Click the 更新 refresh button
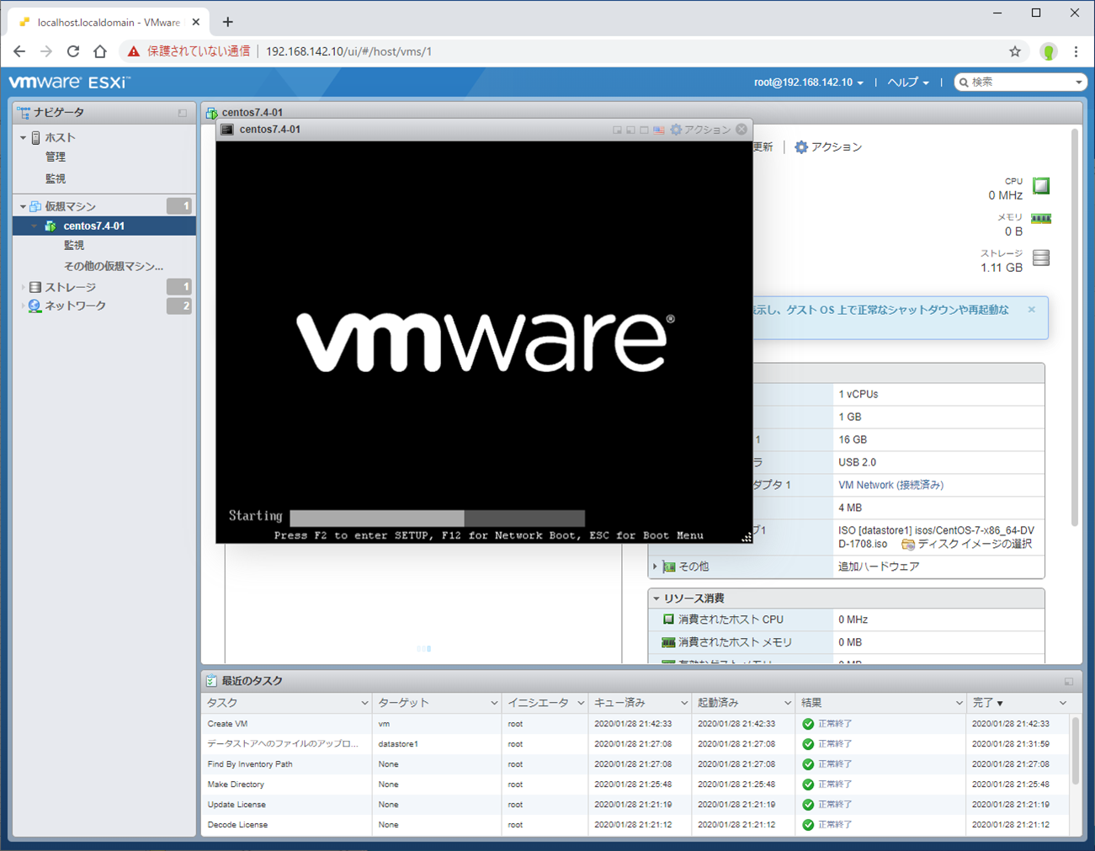Viewport: 1095px width, 851px height. (763, 147)
